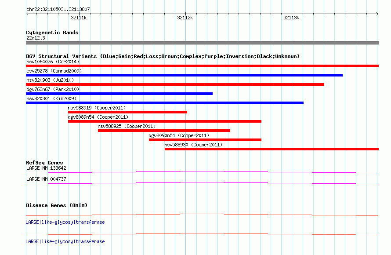Click the 32113k ruler tick label
This screenshot has width=391, height=255.
(291, 18)
